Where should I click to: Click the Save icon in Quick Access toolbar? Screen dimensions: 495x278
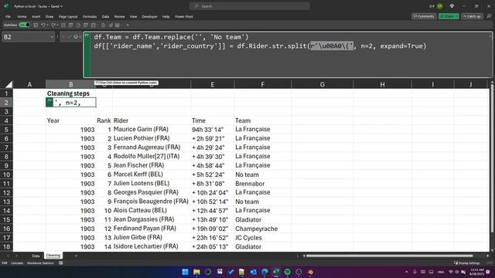click(x=36, y=25)
